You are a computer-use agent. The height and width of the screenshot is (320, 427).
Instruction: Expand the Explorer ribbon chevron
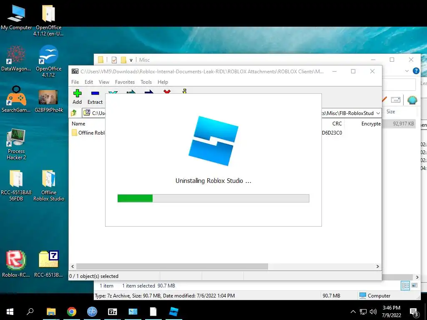tap(407, 71)
